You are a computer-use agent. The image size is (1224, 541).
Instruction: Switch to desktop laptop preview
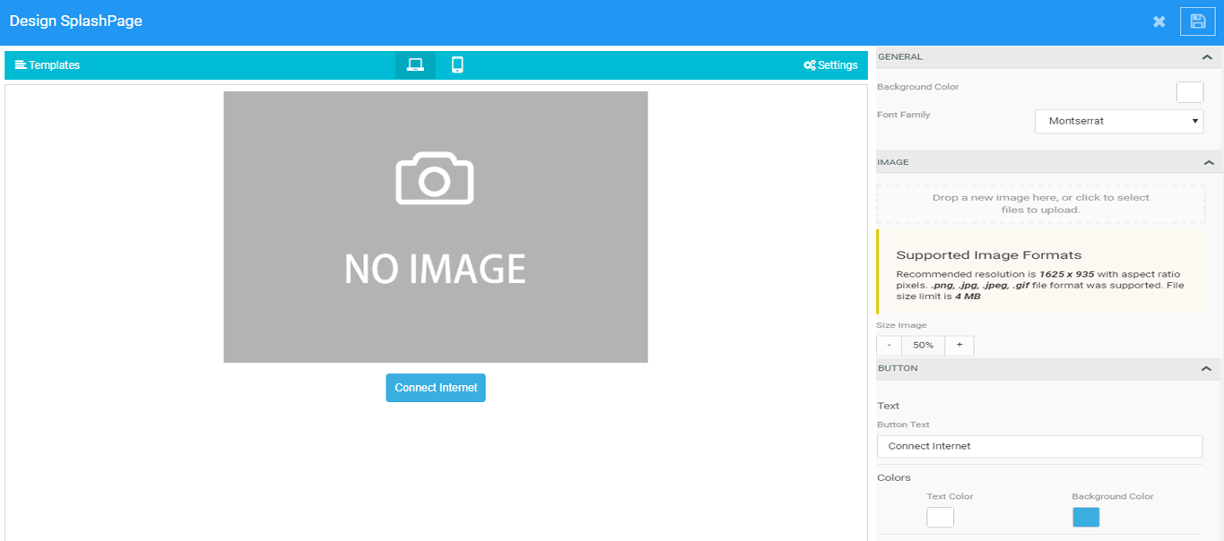pyautogui.click(x=415, y=64)
